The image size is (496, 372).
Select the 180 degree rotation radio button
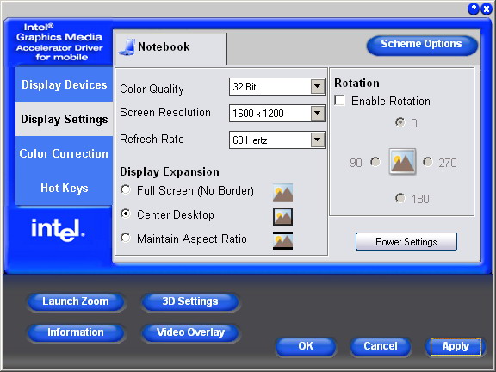click(400, 198)
